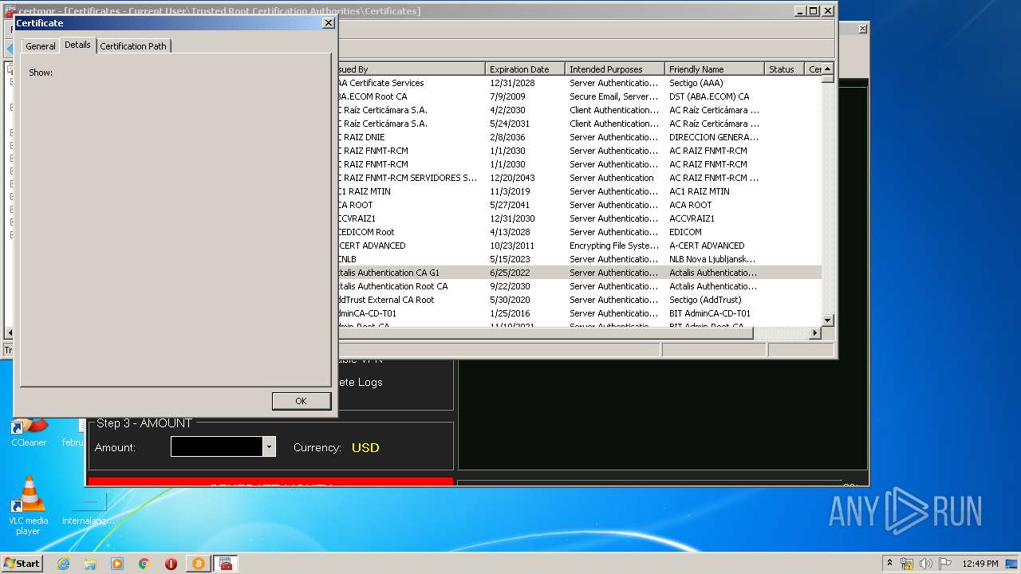Open the Amount dropdown in Step 3
Screen dimensions: 1021x574
tap(269, 446)
